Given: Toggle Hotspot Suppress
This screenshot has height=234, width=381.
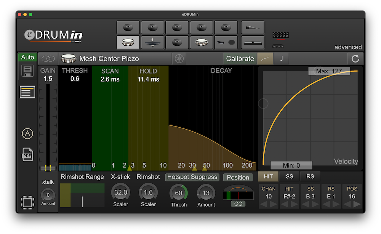Looking at the screenshot, I should tap(192, 177).
